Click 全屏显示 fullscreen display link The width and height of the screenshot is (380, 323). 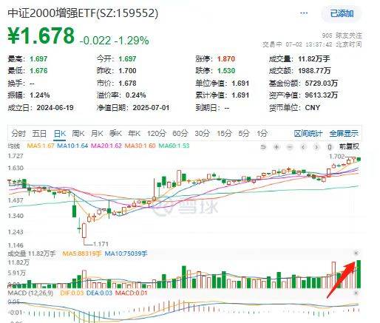coord(344,134)
